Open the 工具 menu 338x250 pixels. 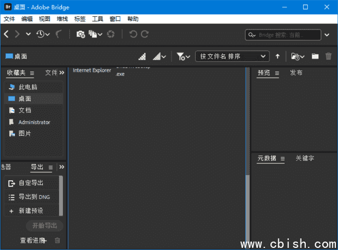(x=98, y=19)
